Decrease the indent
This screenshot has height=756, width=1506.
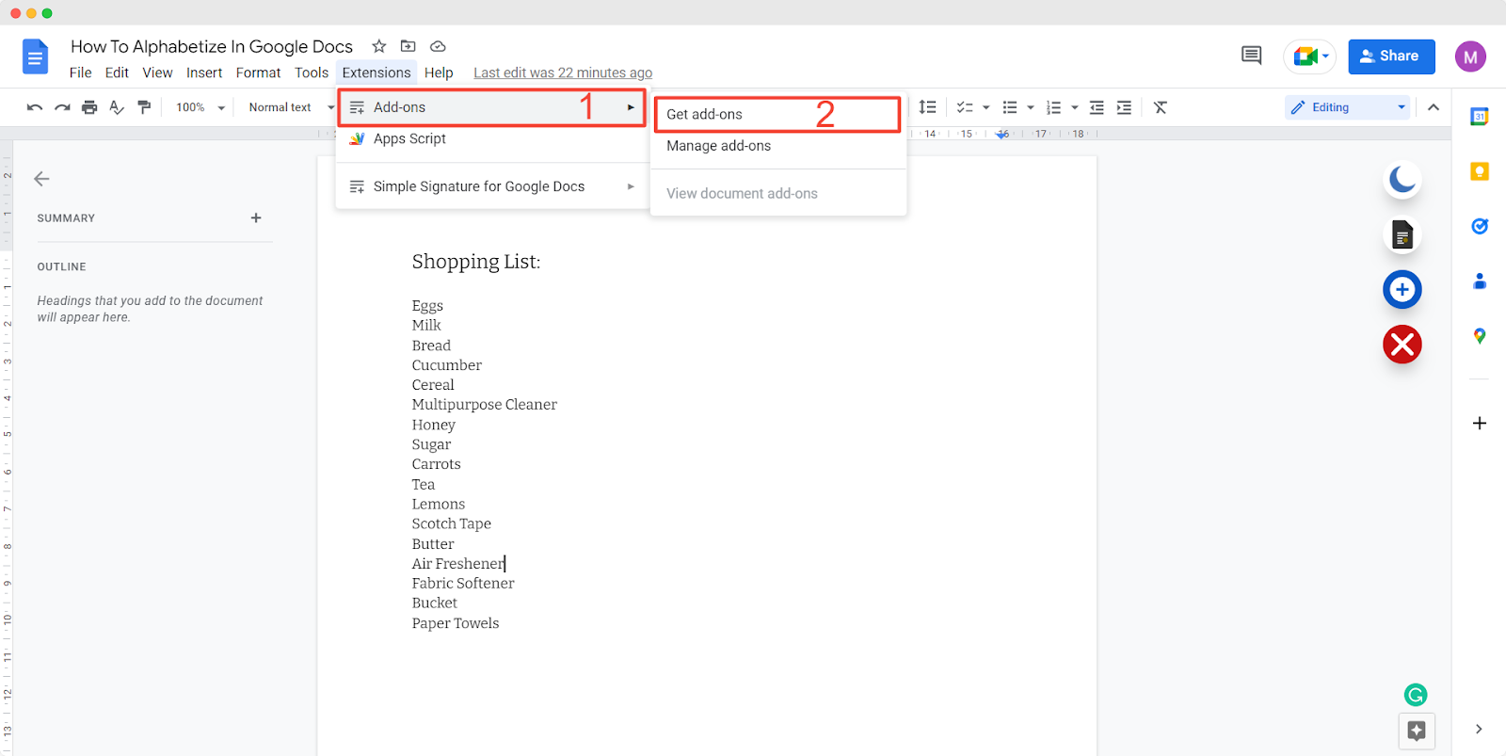click(1097, 107)
